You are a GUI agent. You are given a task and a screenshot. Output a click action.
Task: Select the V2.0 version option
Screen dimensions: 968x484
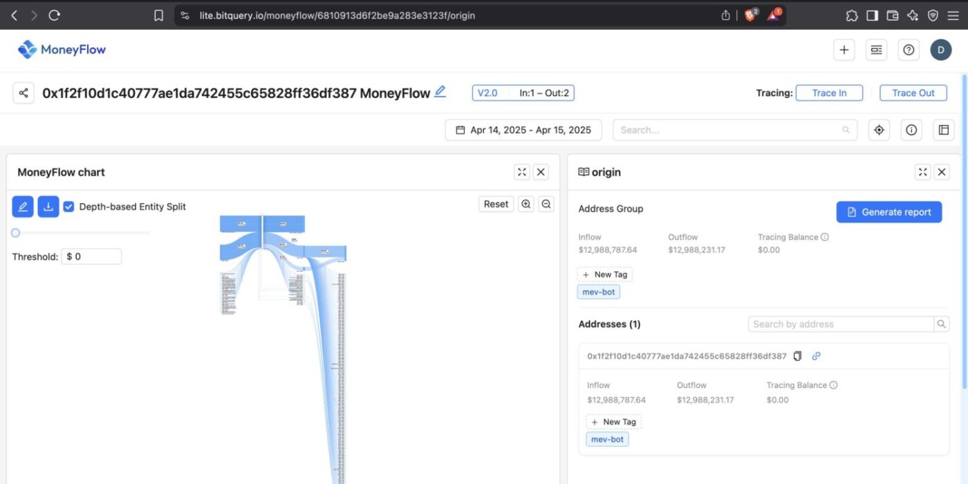(x=487, y=93)
